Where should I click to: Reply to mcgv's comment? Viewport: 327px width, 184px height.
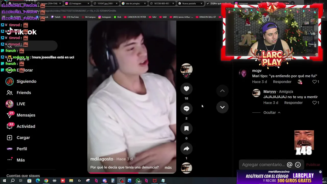pyautogui.click(x=282, y=82)
